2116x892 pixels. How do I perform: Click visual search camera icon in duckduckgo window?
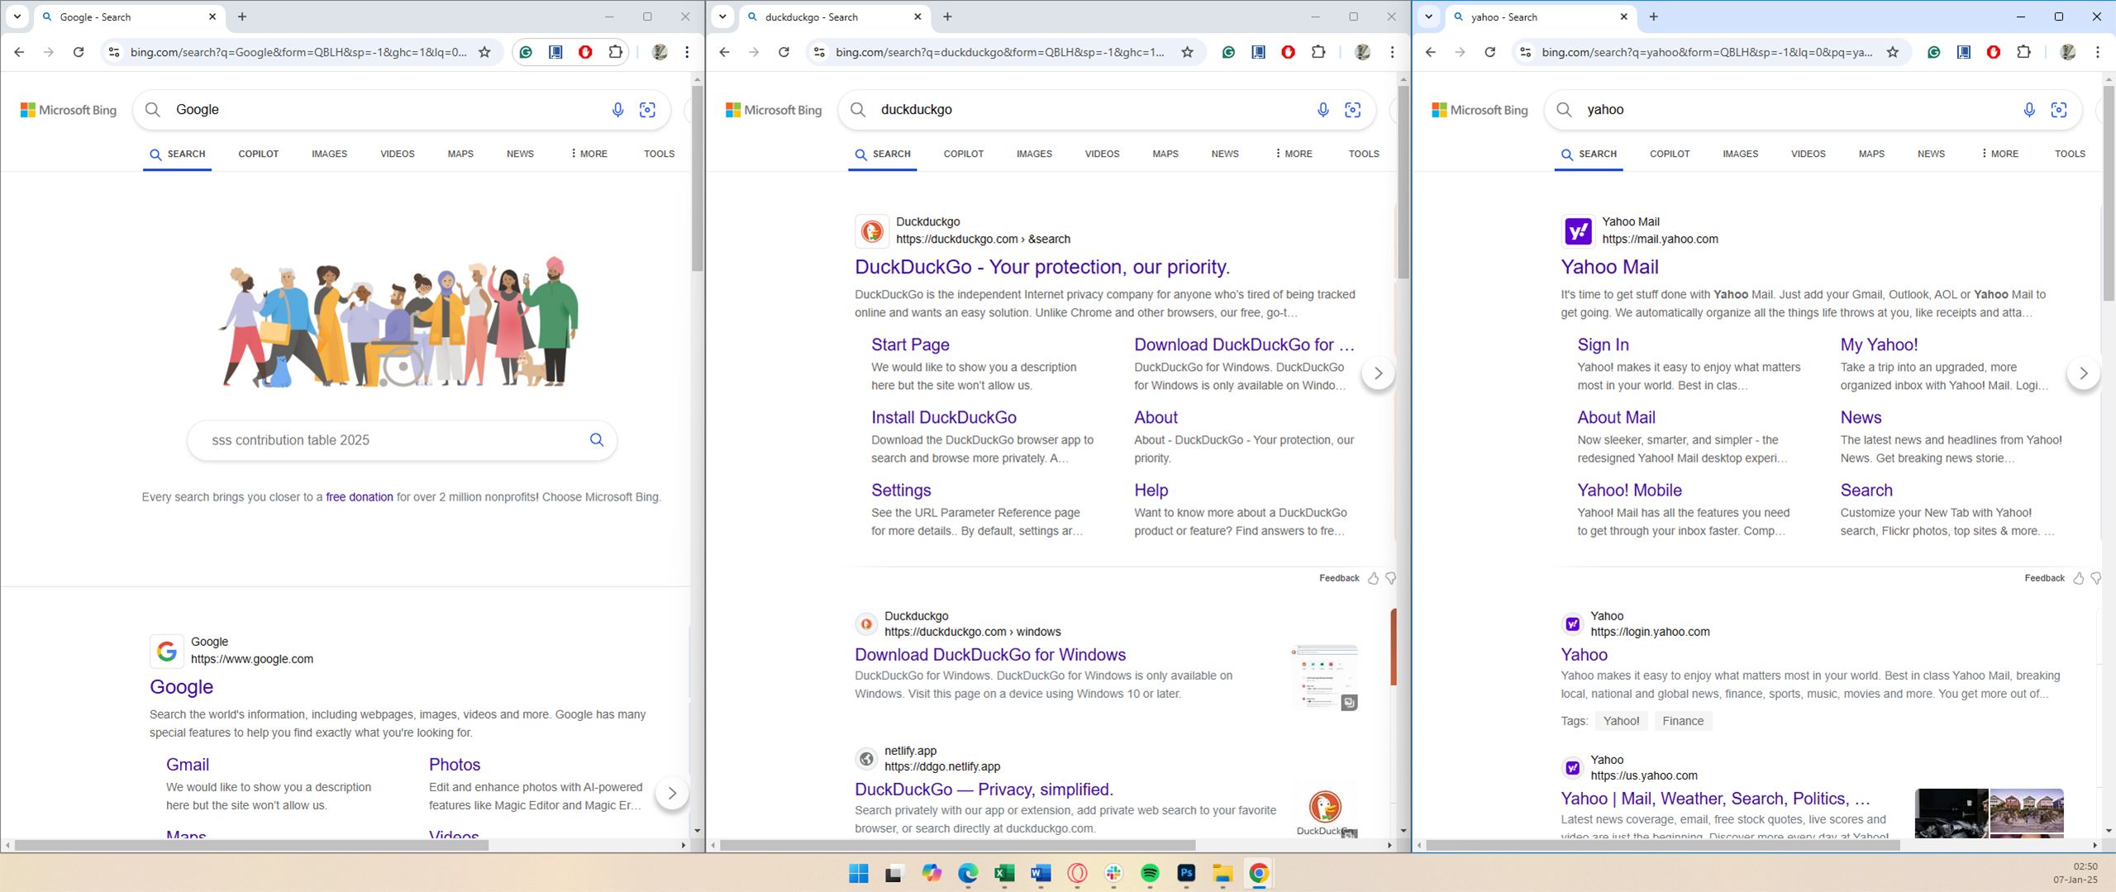pos(1353,110)
